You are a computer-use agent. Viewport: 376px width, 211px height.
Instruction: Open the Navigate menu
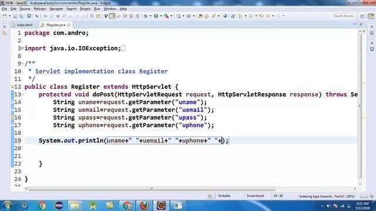point(56,9)
